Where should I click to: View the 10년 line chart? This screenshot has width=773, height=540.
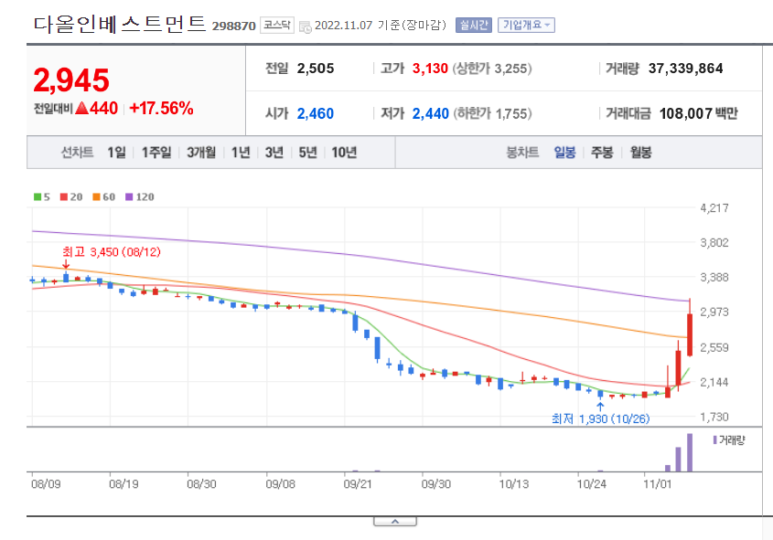344,153
